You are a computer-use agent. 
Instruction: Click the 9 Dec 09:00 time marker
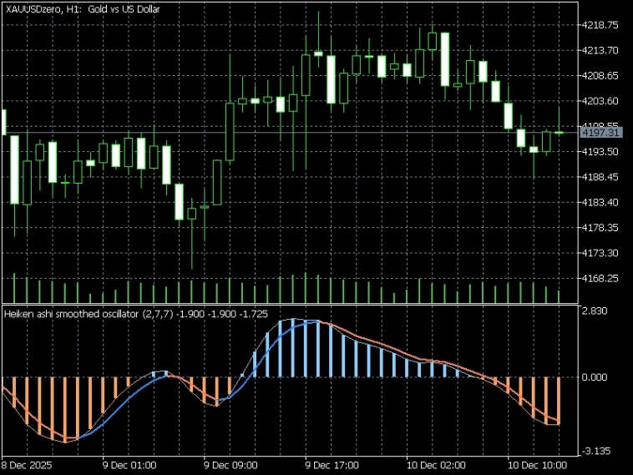231,464
